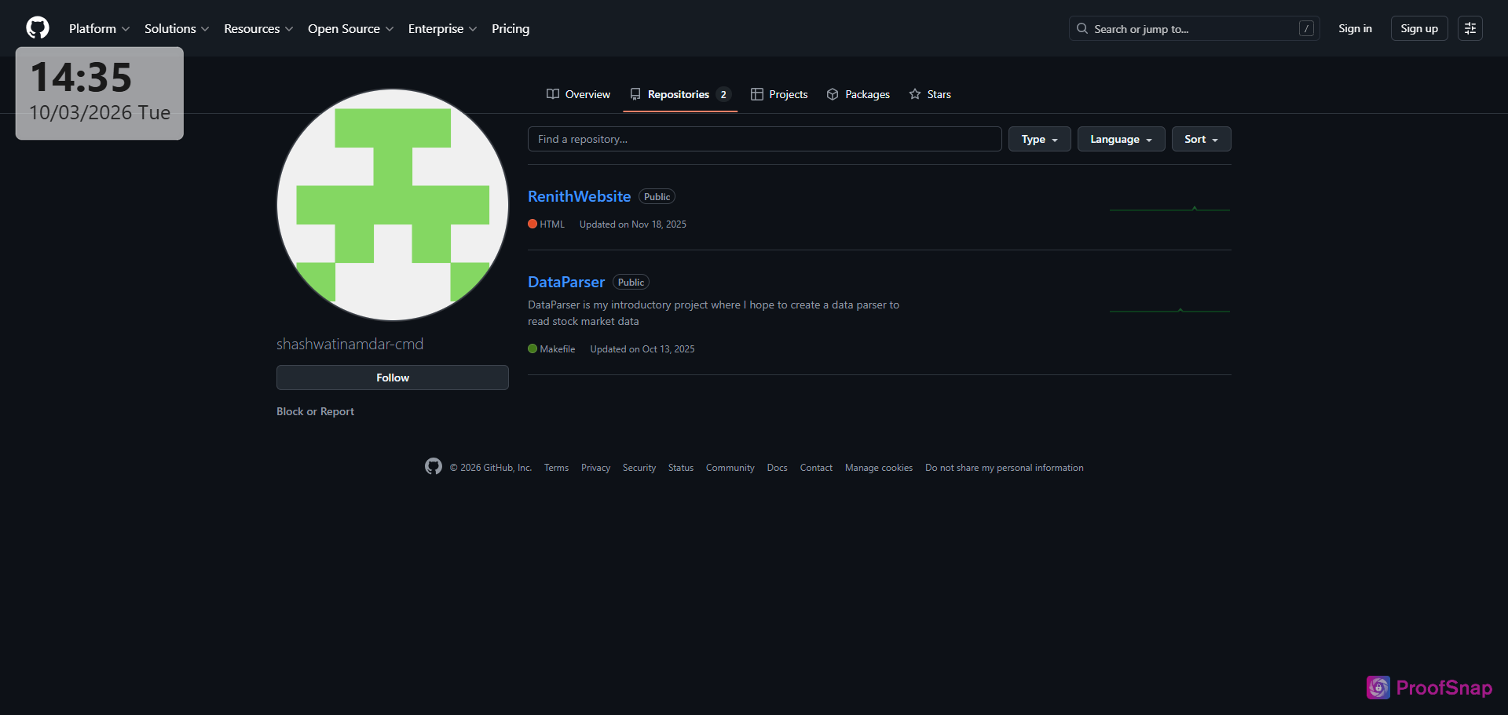1508x715 pixels.
Task: Open the Terms footer link
Action: tap(556, 468)
